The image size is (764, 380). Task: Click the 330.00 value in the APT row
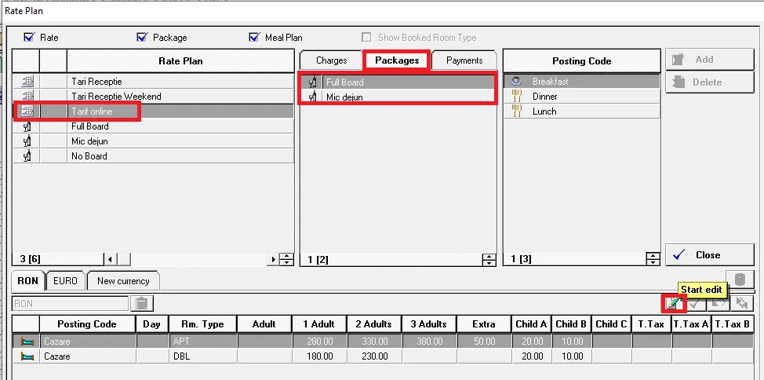[374, 342]
